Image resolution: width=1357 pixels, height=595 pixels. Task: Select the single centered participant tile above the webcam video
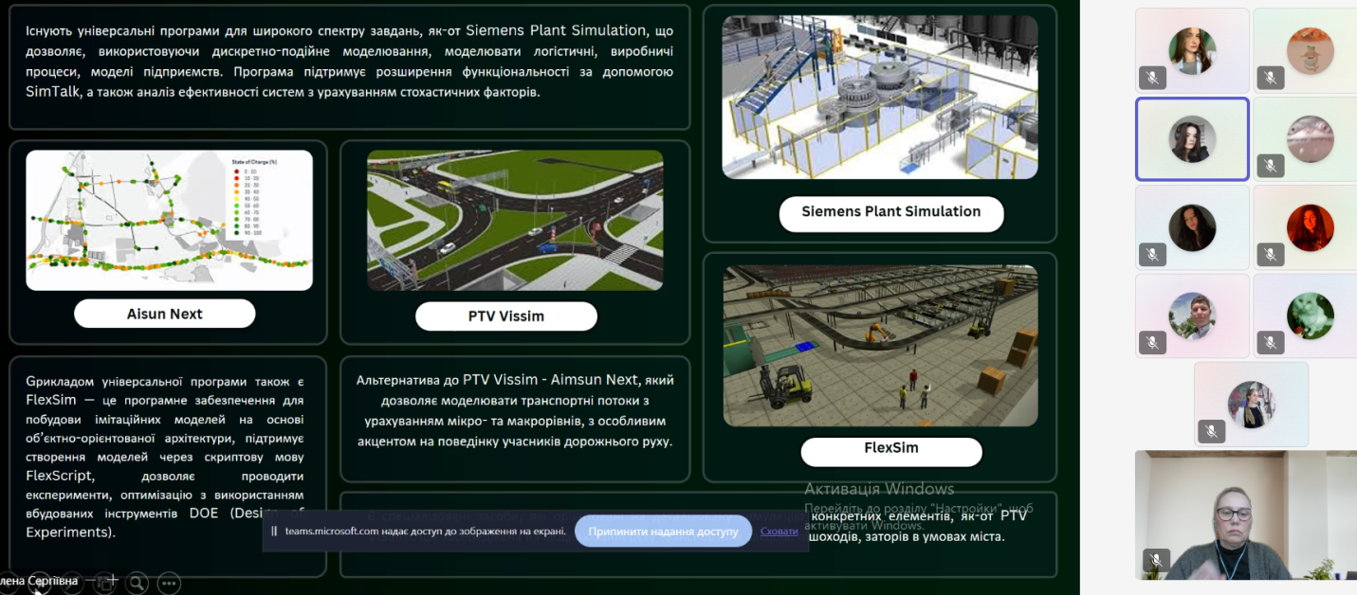[1251, 404]
